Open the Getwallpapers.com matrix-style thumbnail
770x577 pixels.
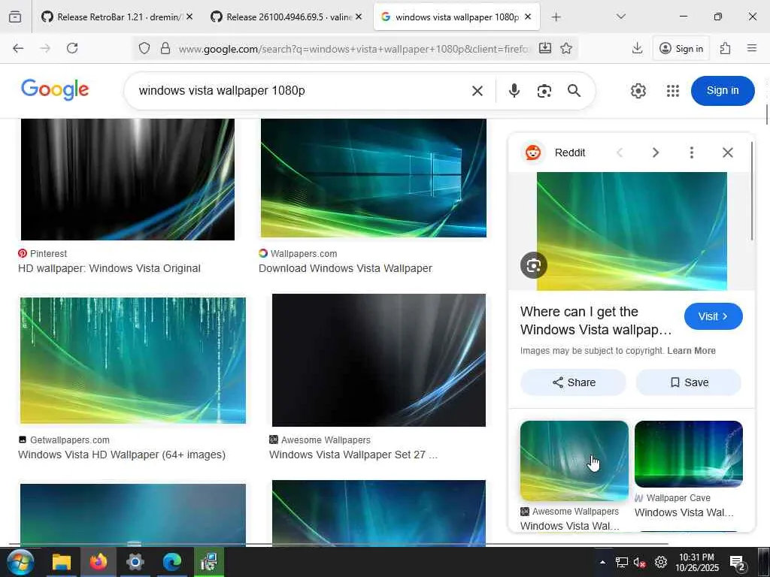click(132, 360)
